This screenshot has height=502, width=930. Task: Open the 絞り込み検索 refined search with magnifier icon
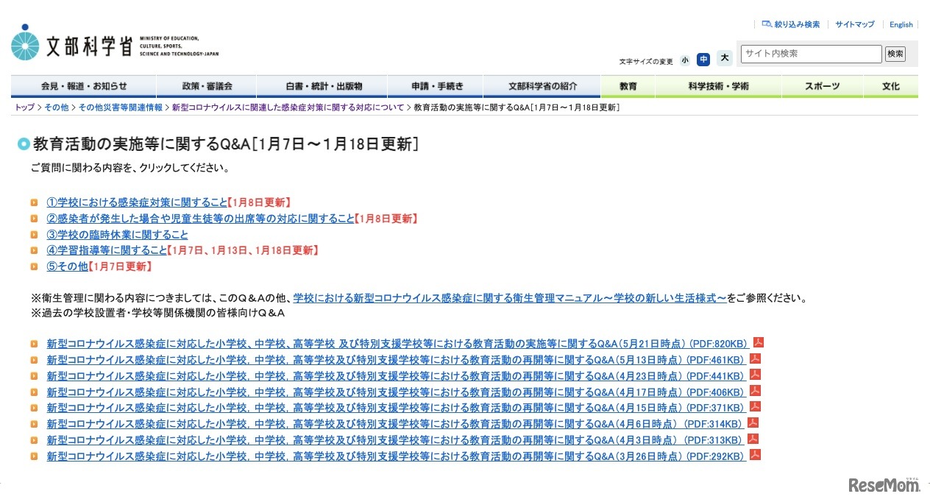[791, 24]
